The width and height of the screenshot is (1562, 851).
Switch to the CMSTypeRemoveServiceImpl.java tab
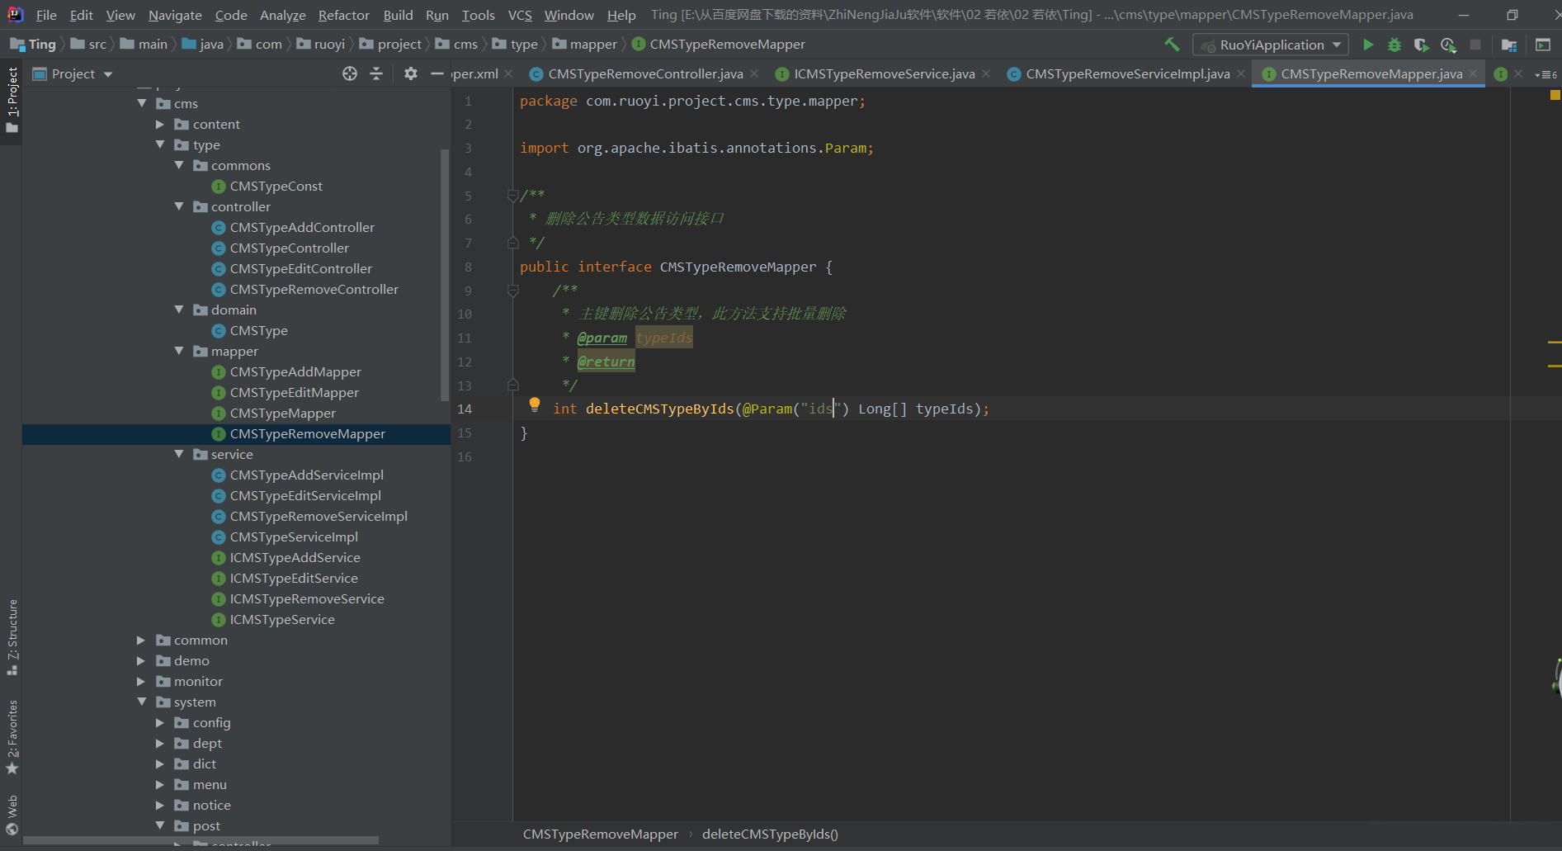[x=1126, y=74]
